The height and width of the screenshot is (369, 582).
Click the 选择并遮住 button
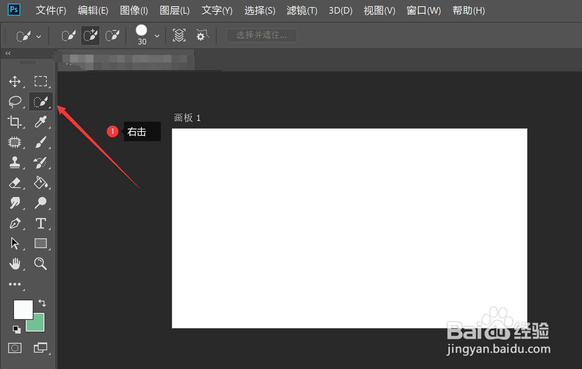tap(261, 35)
